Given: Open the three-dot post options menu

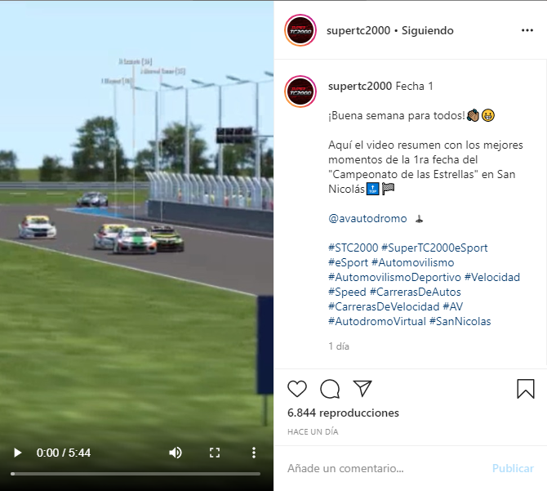Looking at the screenshot, I should click(527, 30).
